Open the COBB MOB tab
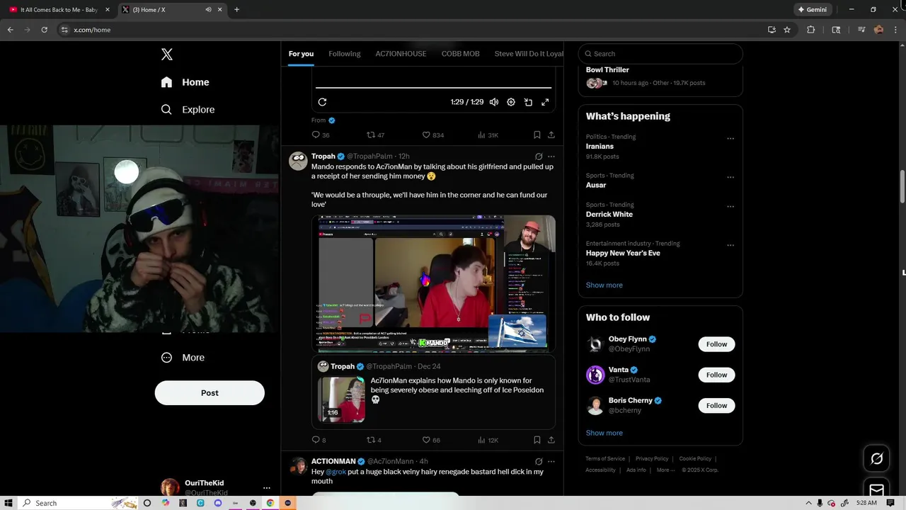Viewport: 906px width, 510px height. pos(461,54)
